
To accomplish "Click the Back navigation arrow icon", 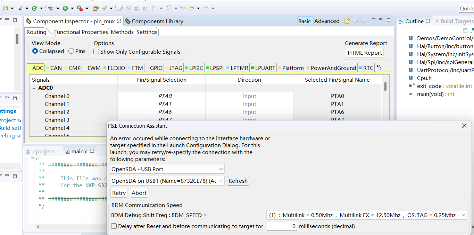I will pyautogui.click(x=192, y=8).
